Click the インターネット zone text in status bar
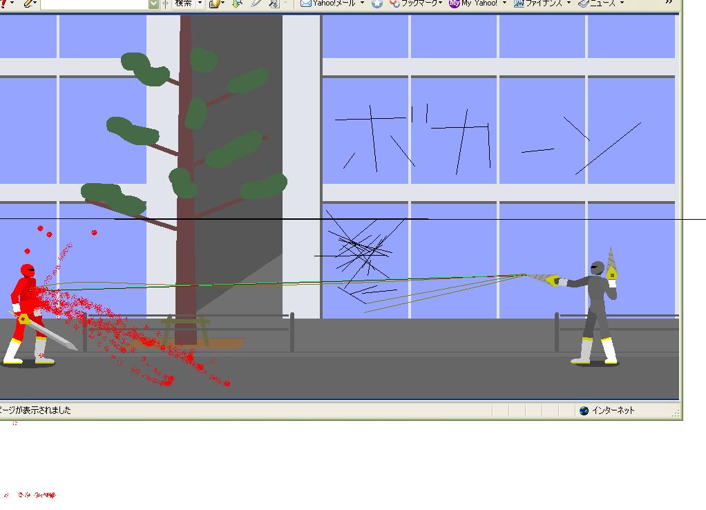This screenshot has height=510, width=706. pyautogui.click(x=613, y=410)
